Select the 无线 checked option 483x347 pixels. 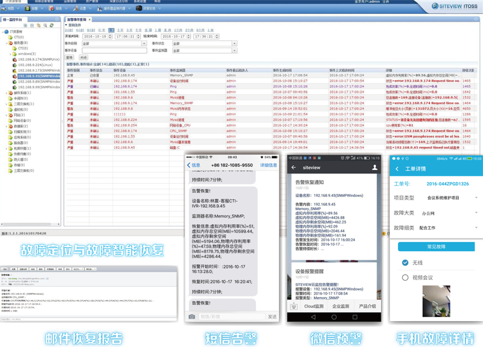click(x=405, y=263)
